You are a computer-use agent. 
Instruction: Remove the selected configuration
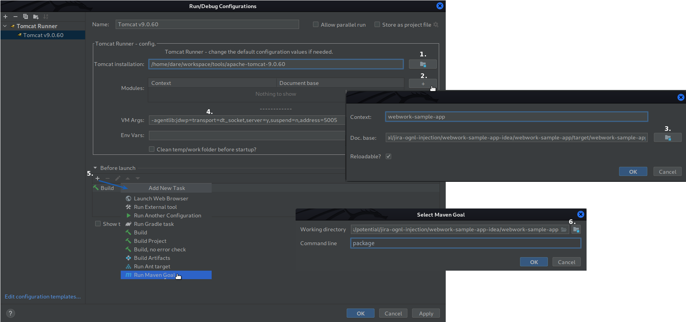pos(15,17)
